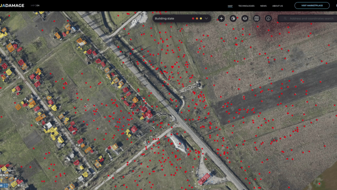Click the split-view map comparison icon

tap(256, 18)
